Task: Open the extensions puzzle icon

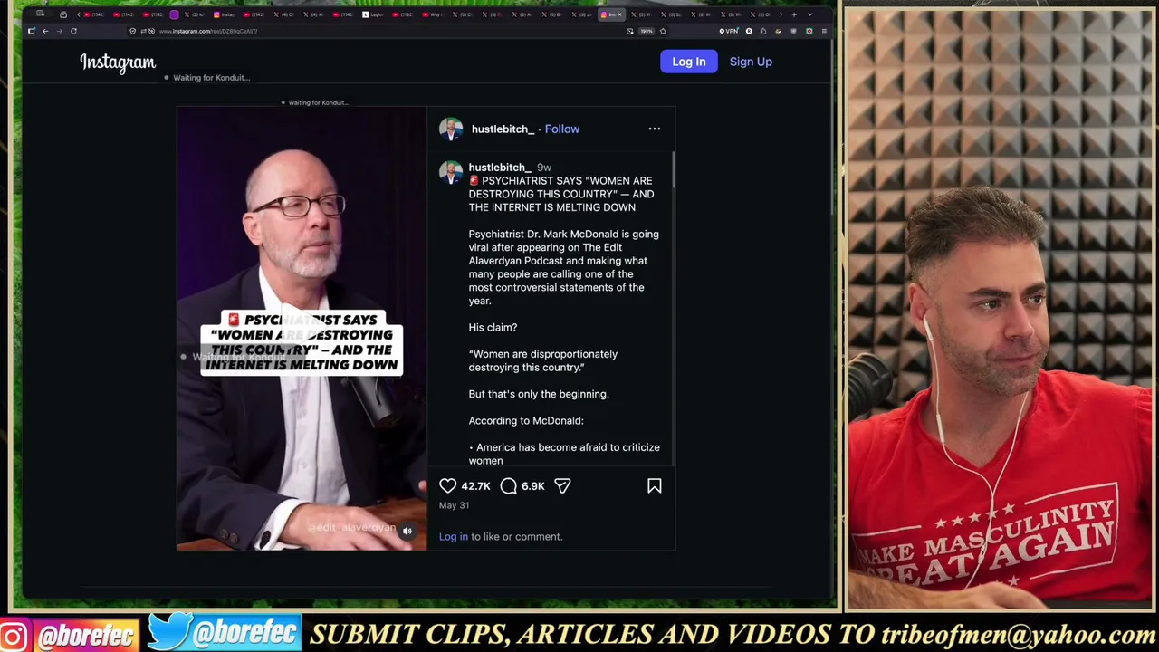Action: point(763,31)
